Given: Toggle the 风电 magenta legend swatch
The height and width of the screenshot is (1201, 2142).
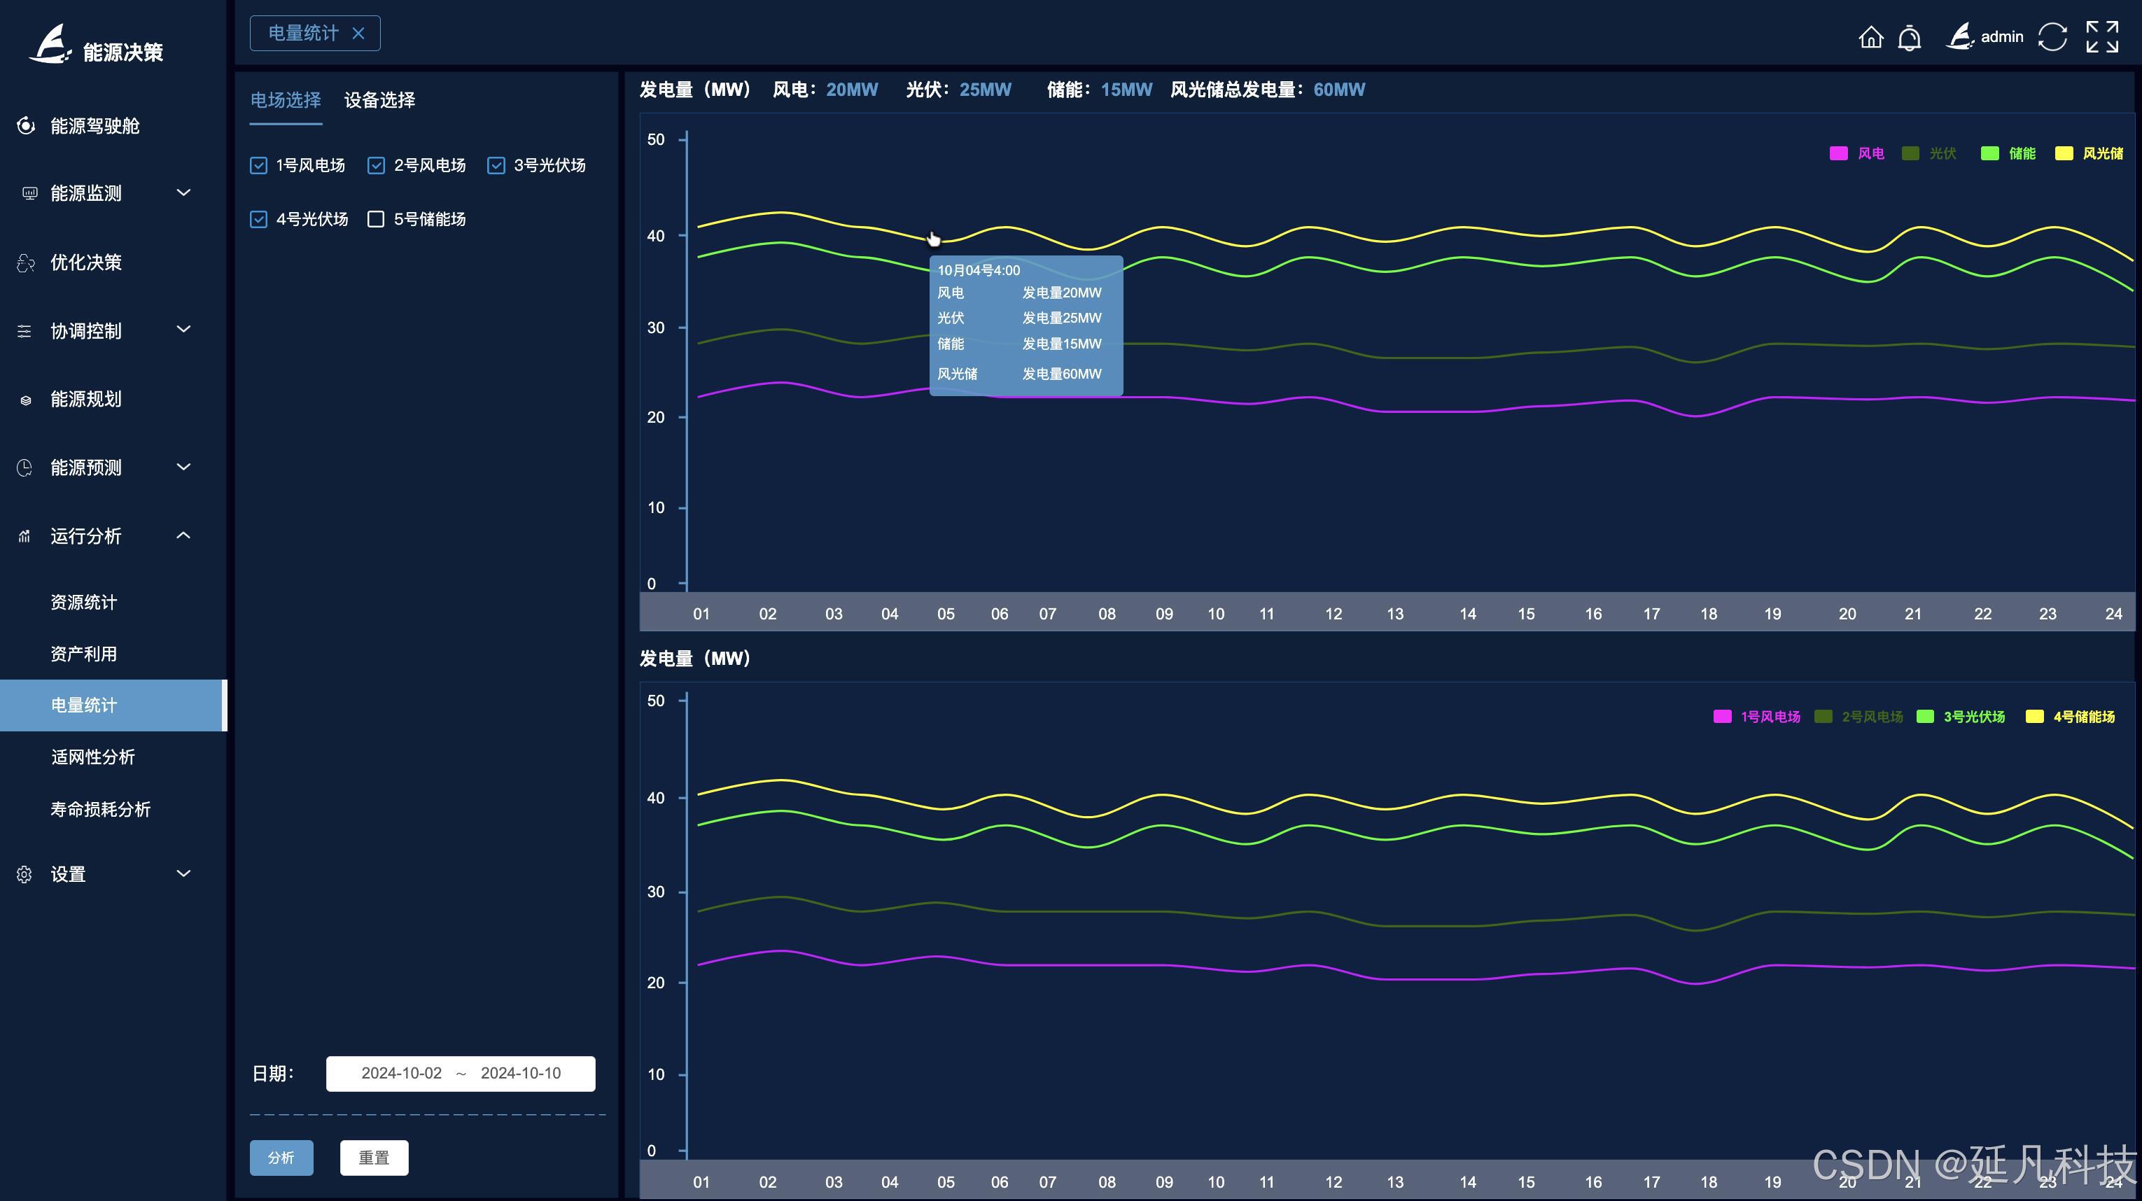Looking at the screenshot, I should (x=1838, y=154).
